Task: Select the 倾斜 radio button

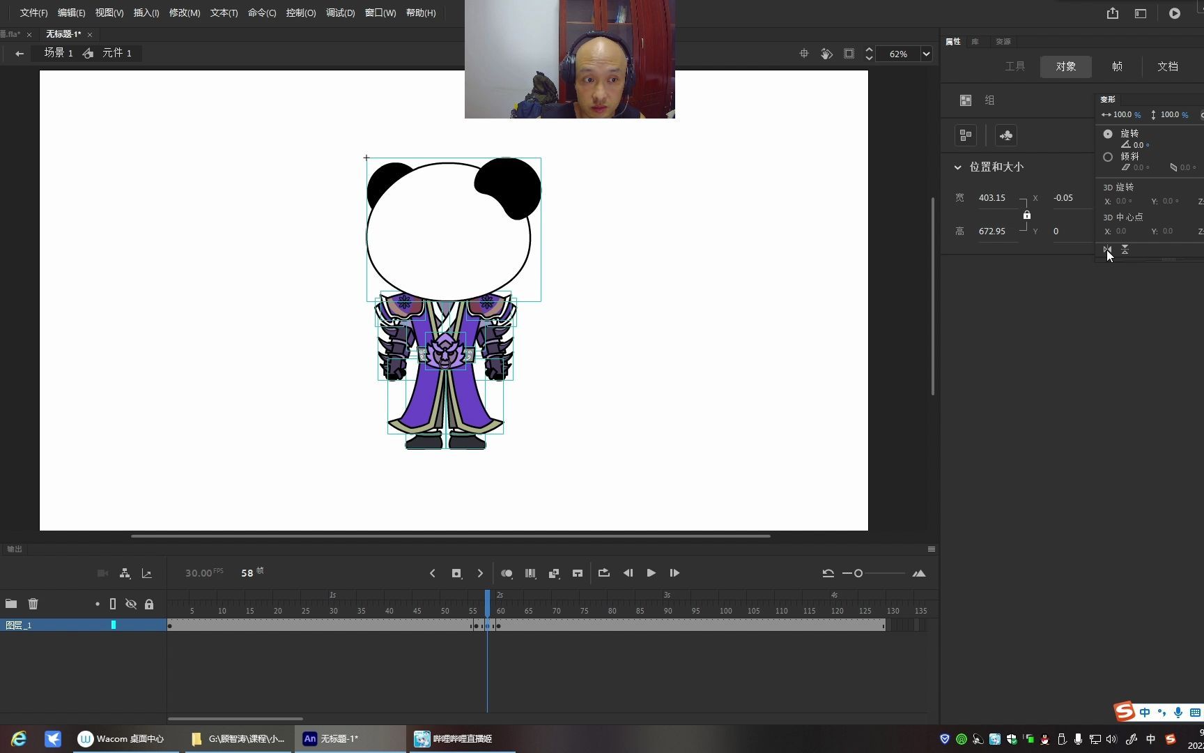Action: [x=1108, y=157]
